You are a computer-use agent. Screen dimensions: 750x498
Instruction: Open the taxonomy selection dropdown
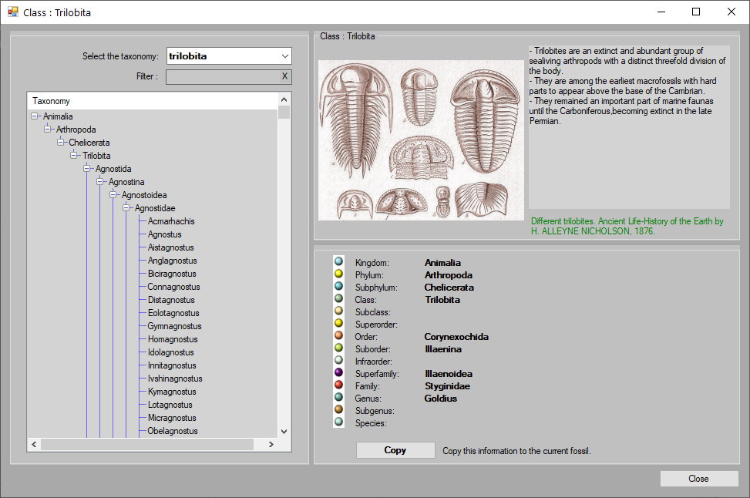285,56
